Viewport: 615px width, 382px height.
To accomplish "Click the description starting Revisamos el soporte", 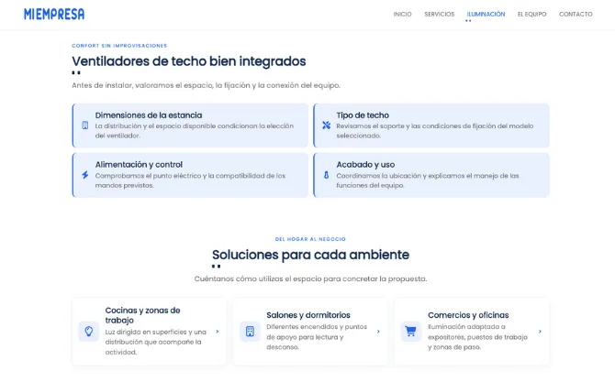I will coord(434,131).
